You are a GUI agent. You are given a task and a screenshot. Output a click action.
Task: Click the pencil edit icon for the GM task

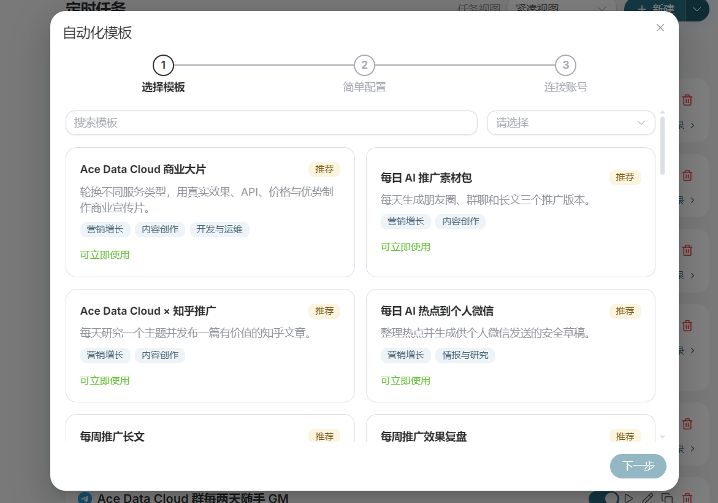pos(647,498)
